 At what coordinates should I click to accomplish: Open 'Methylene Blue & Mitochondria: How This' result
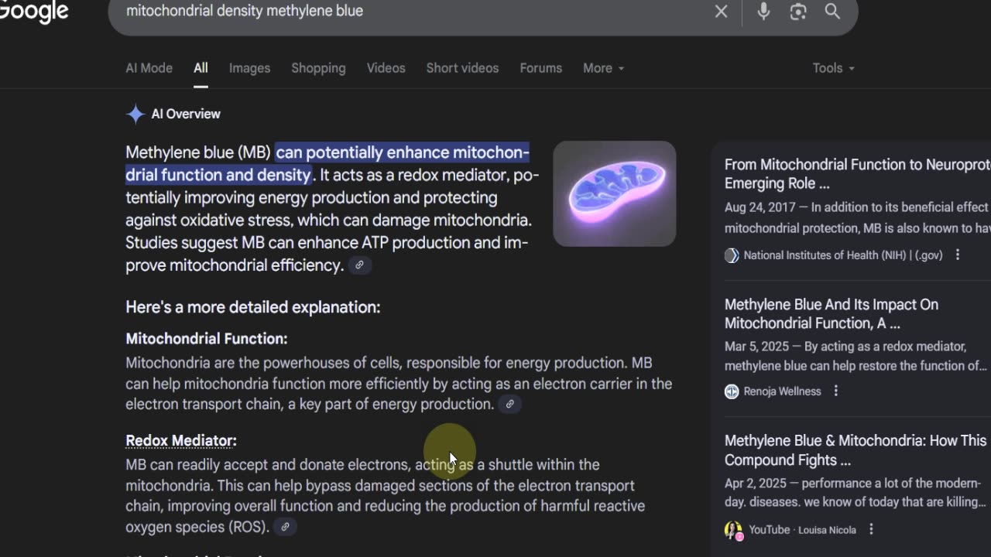(x=856, y=450)
